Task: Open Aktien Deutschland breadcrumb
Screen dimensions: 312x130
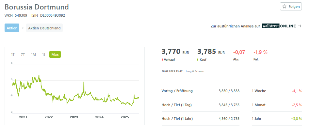Action: 44,28
